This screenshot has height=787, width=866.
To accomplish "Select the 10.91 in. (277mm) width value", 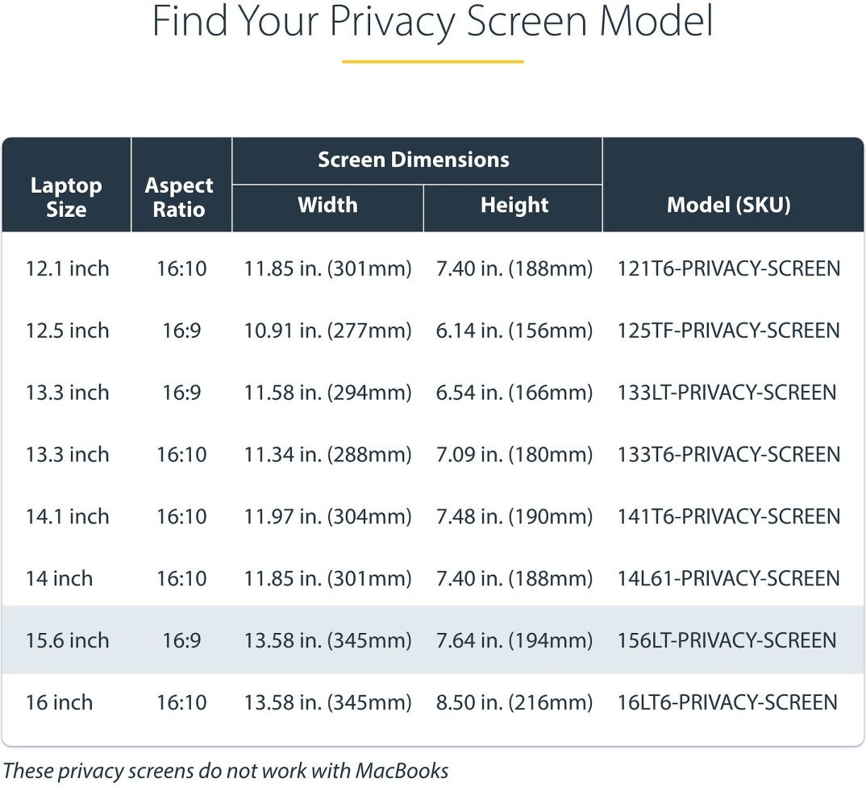I will click(x=327, y=331).
